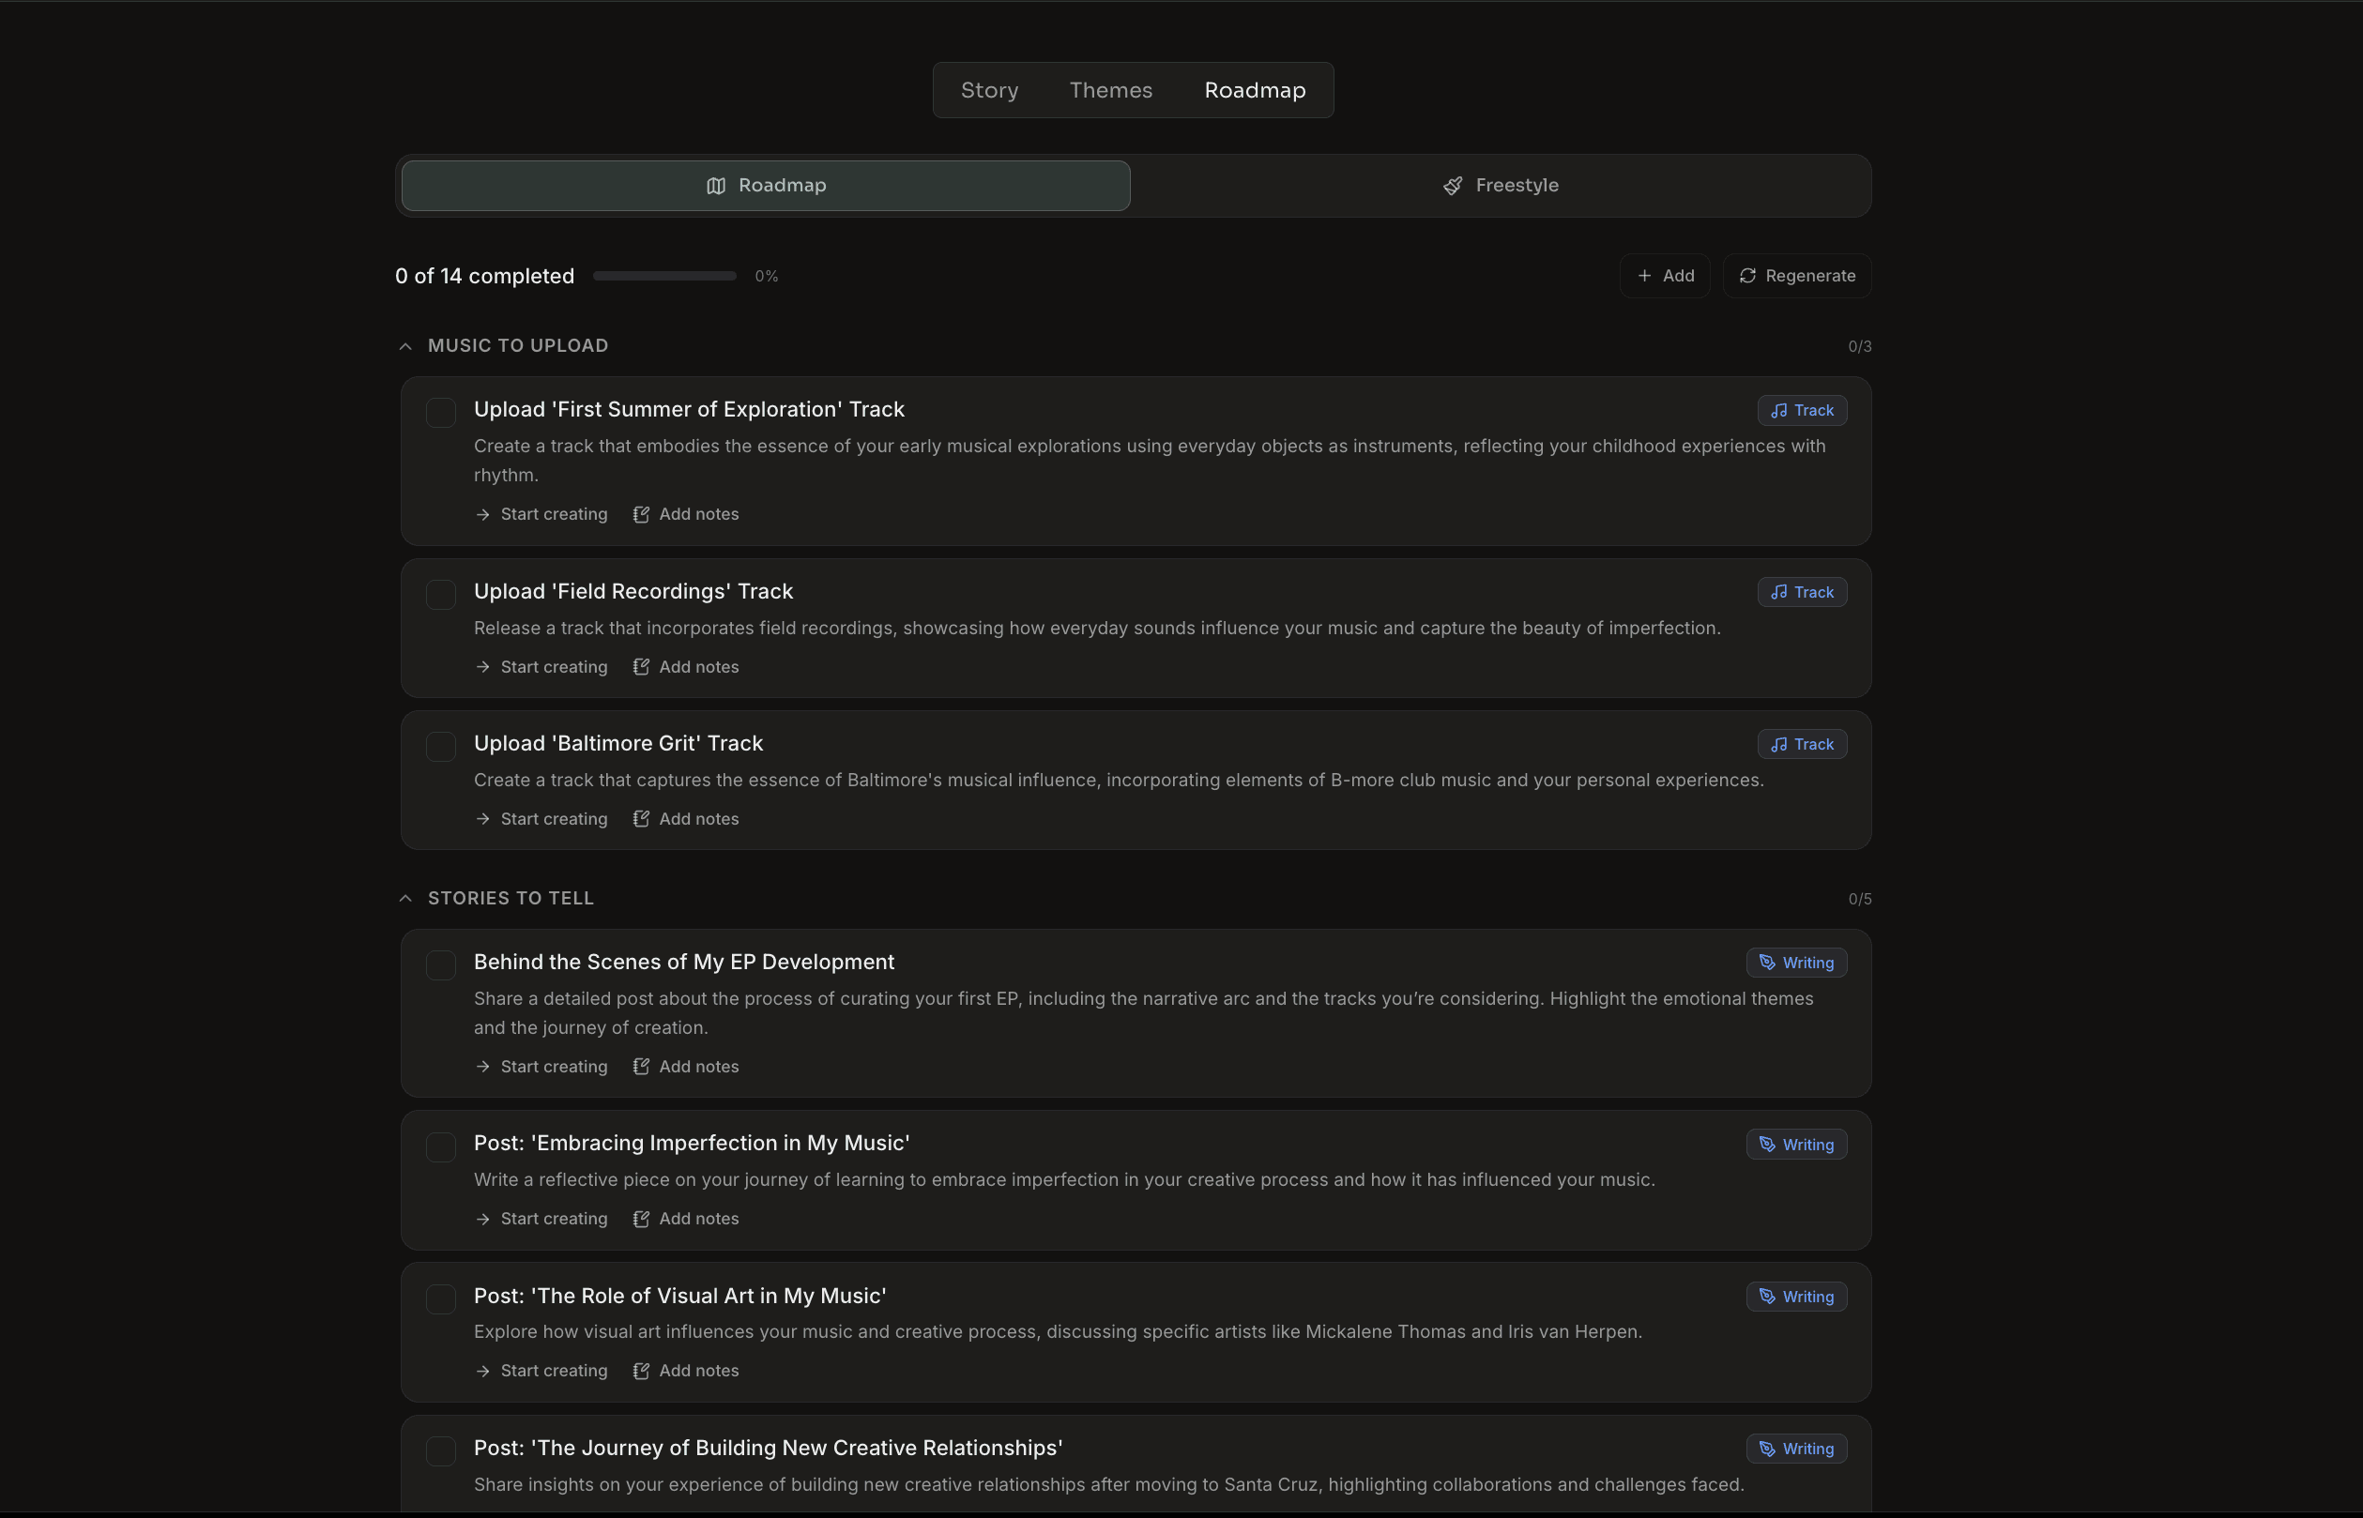Mark 'Embracing Imperfection in My Music' post complete

(441, 1146)
